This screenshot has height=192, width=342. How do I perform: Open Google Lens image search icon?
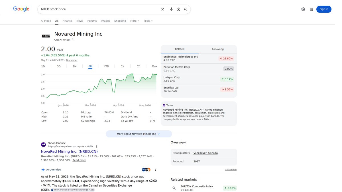coord(178,9)
